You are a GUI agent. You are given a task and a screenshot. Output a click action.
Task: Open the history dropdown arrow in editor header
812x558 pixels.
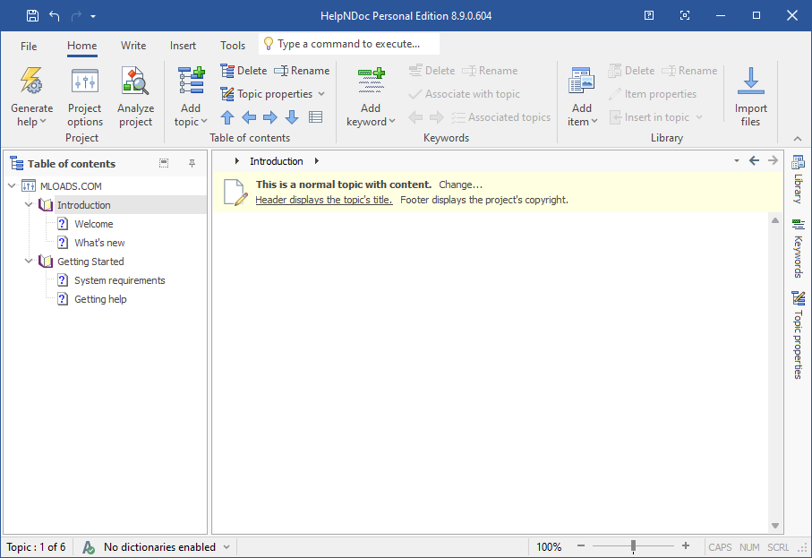[x=737, y=160]
